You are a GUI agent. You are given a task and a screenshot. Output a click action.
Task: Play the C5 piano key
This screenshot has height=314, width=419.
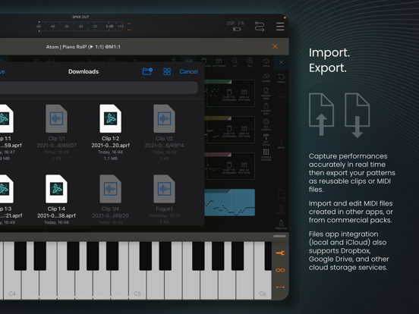point(137,283)
